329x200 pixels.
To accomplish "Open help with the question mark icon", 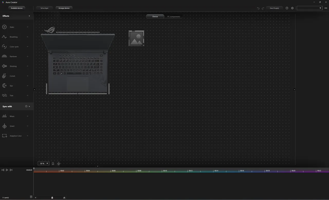I will 287,8.
